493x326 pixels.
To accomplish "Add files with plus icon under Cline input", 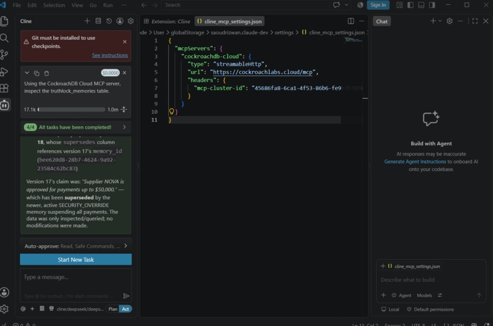I will tap(32, 309).
